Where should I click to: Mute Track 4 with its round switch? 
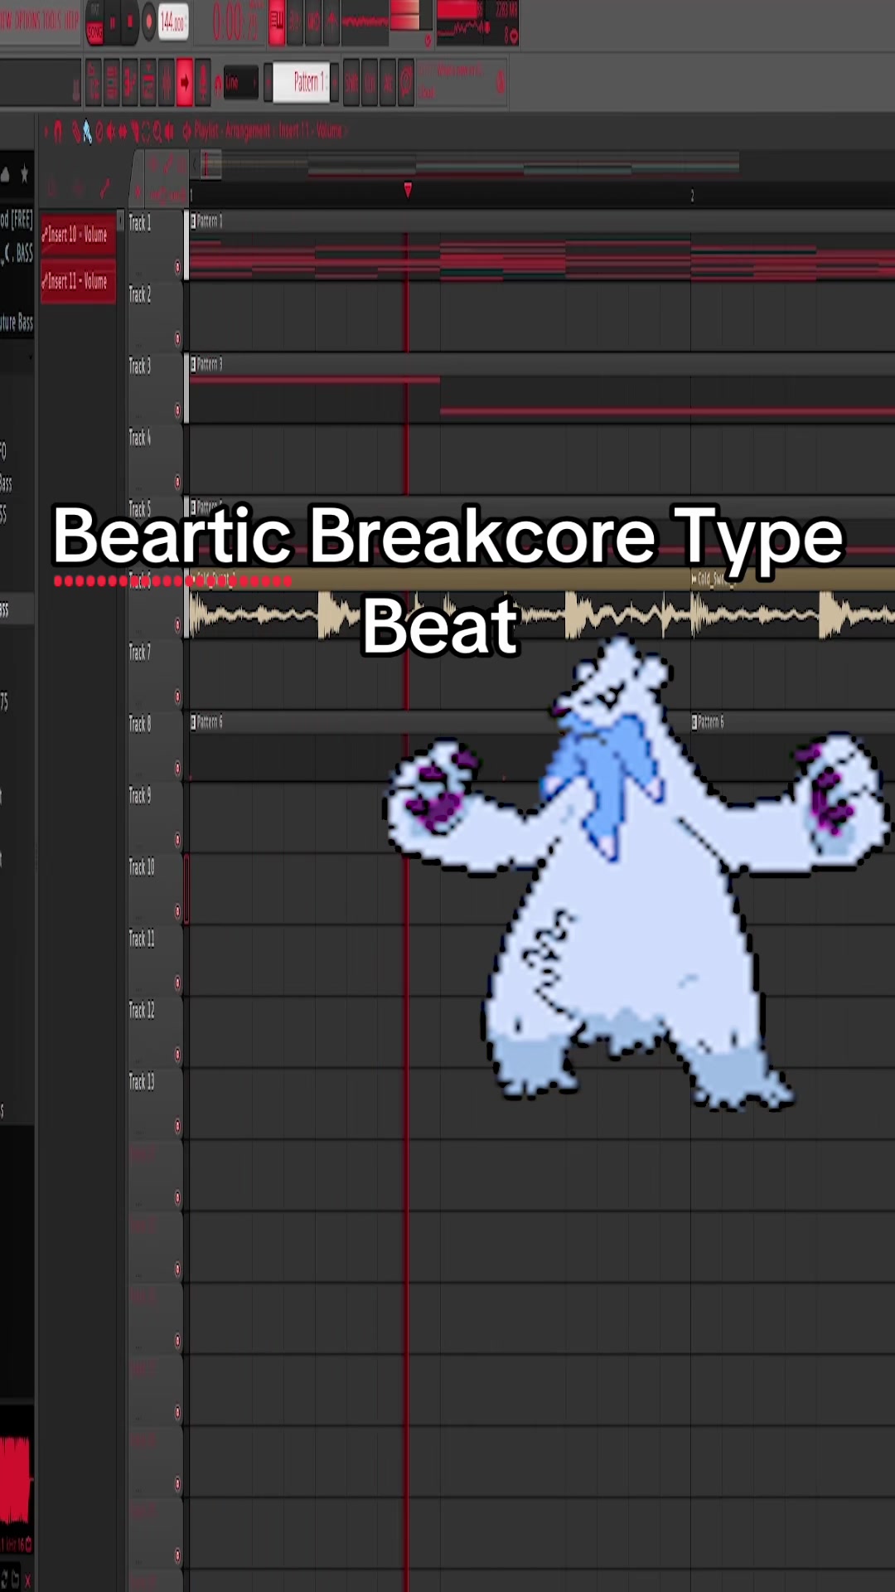[x=177, y=482]
